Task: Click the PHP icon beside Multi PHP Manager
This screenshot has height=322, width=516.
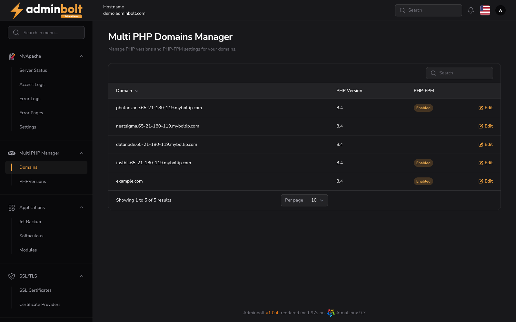Action: [12, 153]
